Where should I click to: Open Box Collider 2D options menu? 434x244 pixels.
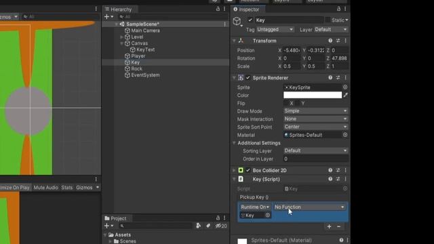coord(345,170)
